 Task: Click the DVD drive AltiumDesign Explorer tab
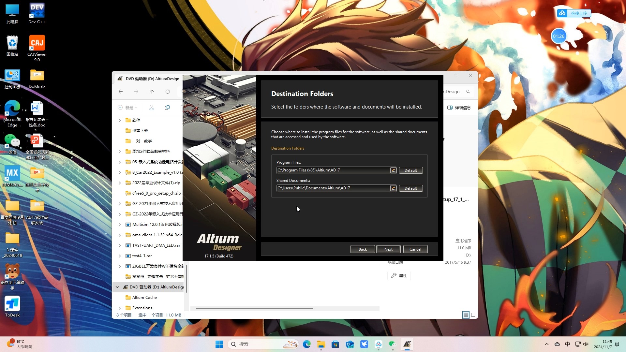[x=148, y=79]
